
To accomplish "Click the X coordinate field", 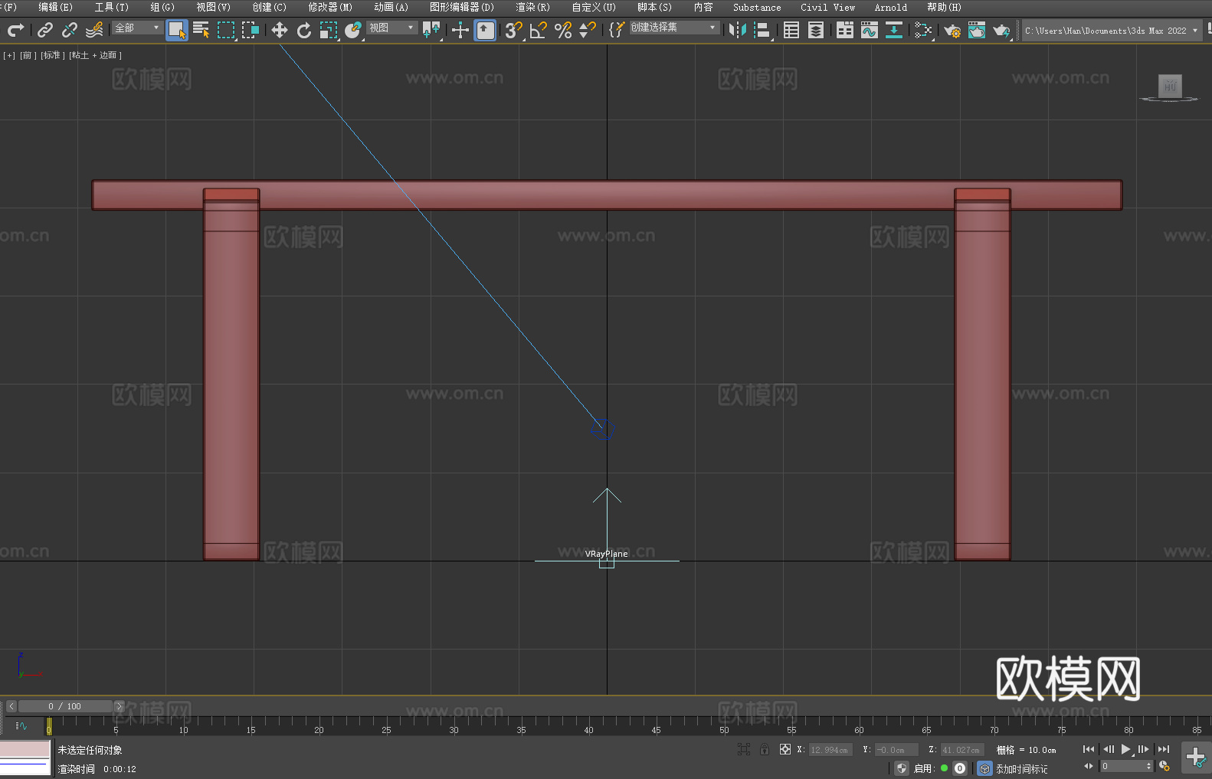I will coord(830,750).
